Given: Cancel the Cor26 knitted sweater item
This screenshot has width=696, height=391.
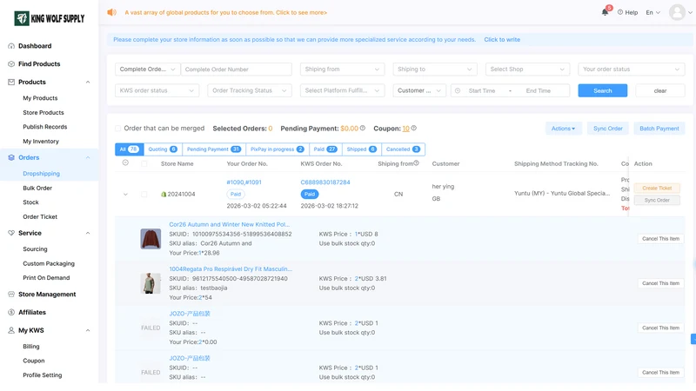Looking at the screenshot, I should pyautogui.click(x=660, y=238).
